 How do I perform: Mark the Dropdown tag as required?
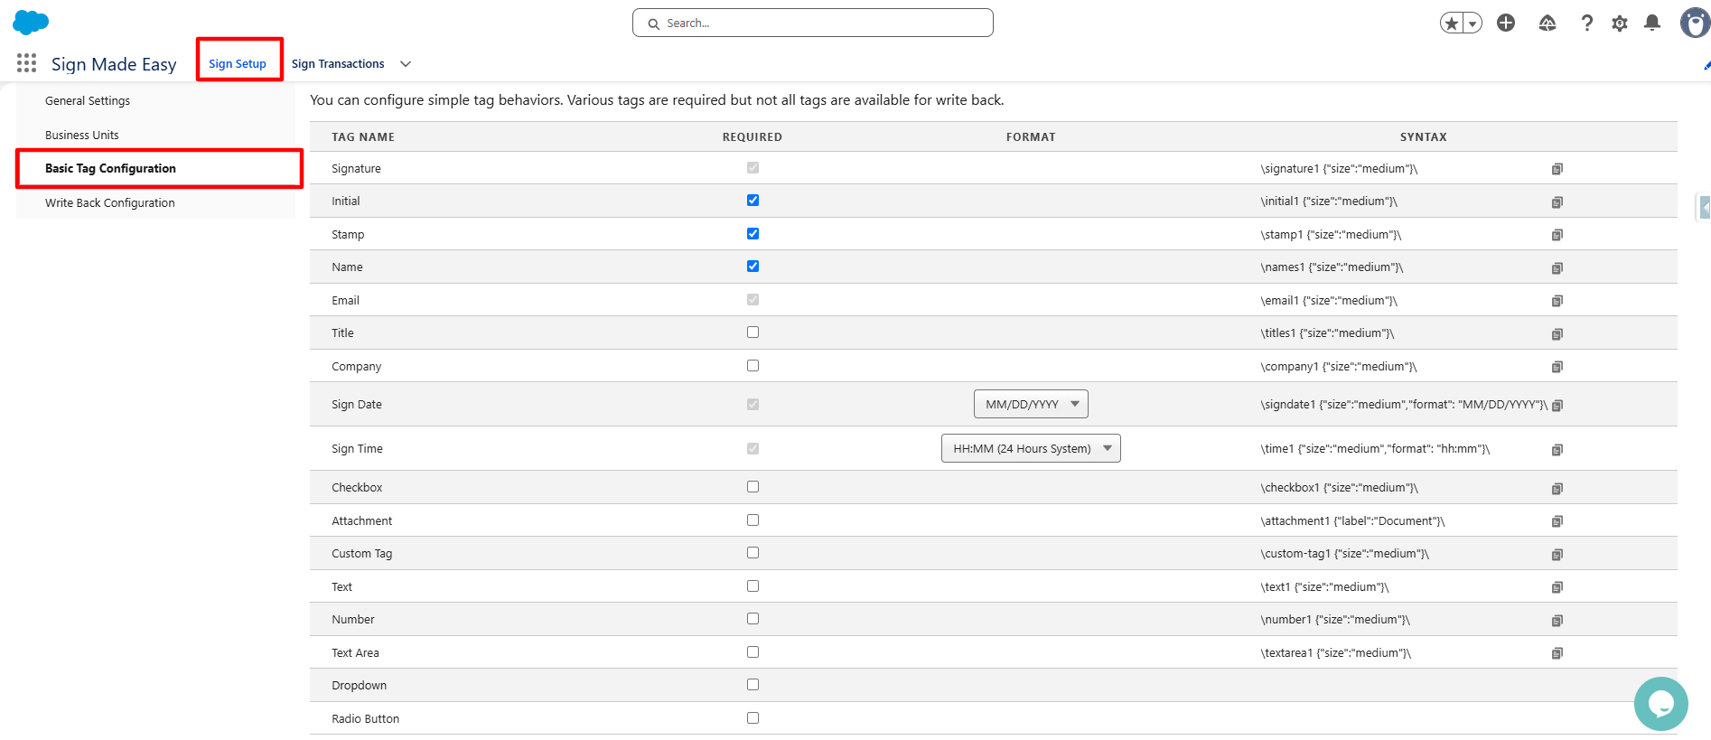(753, 685)
